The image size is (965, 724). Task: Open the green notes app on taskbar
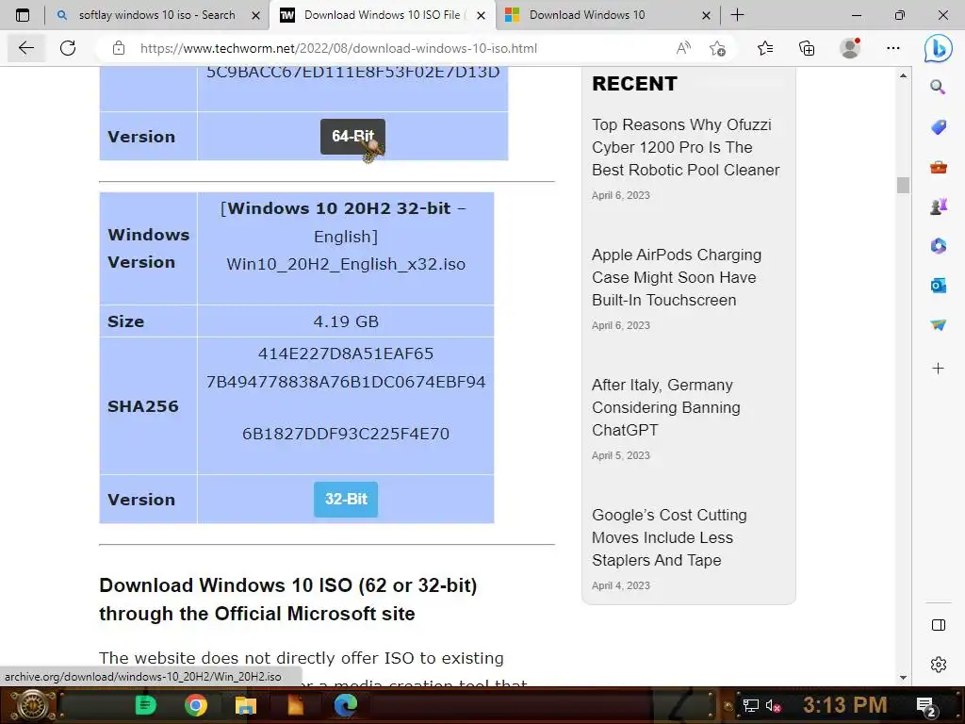[x=145, y=705]
